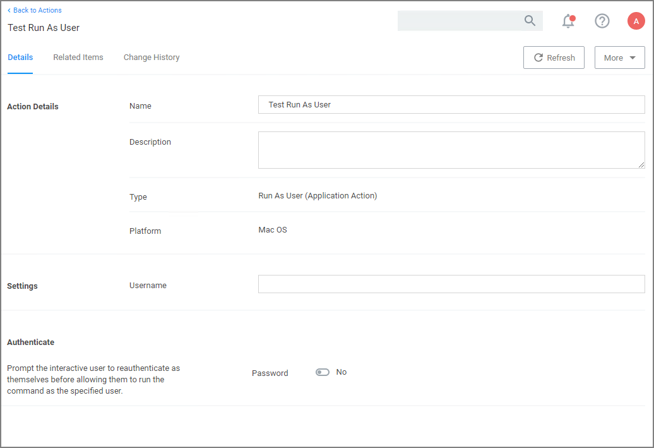654x448 pixels.
Task: Click the 'Run As User (Application Action)' type text
Action: coord(318,196)
